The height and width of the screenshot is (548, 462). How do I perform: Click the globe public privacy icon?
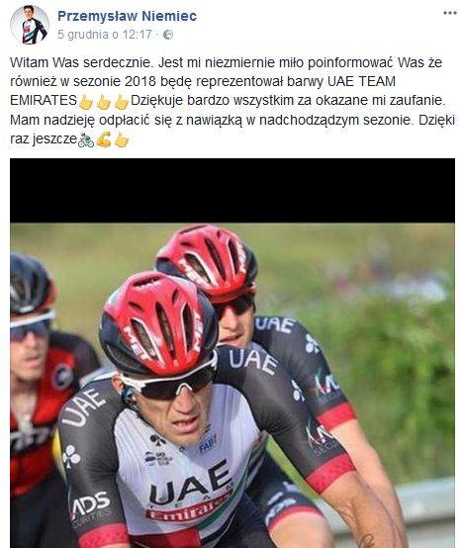168,35
